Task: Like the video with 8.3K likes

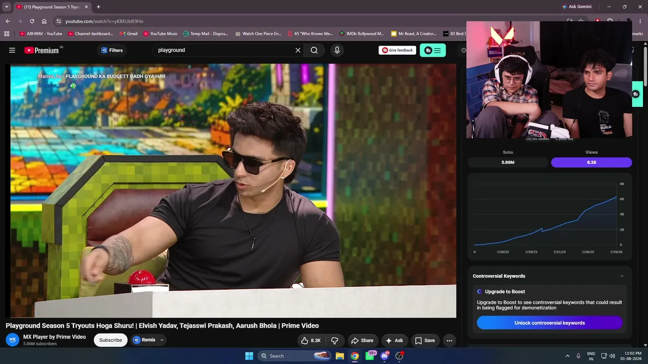Action: click(x=311, y=341)
